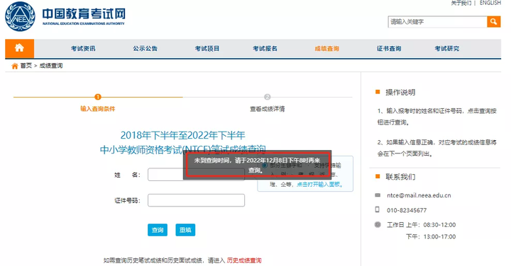Click the step 1 circle marker
Viewport: 511px width, 266px height.
[x=97, y=97]
